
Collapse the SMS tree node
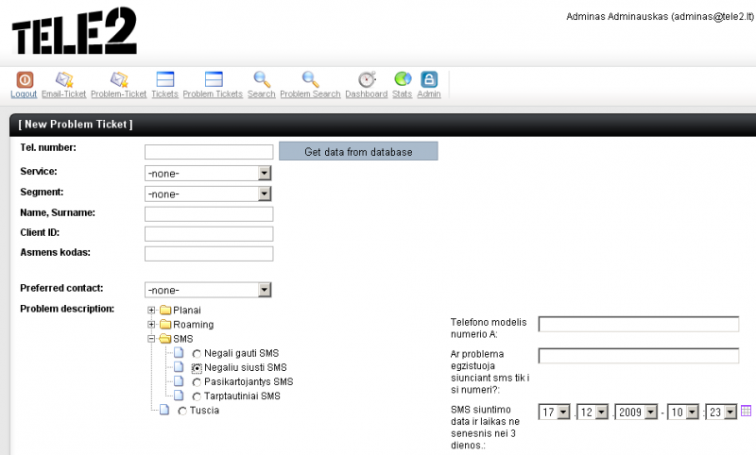(151, 339)
